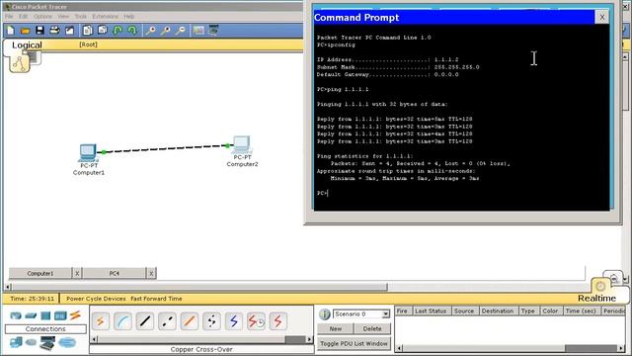Viewport: 632px width, 356px height.
Task: Choose the Copper Straight-Through cable icon
Action: (x=145, y=321)
